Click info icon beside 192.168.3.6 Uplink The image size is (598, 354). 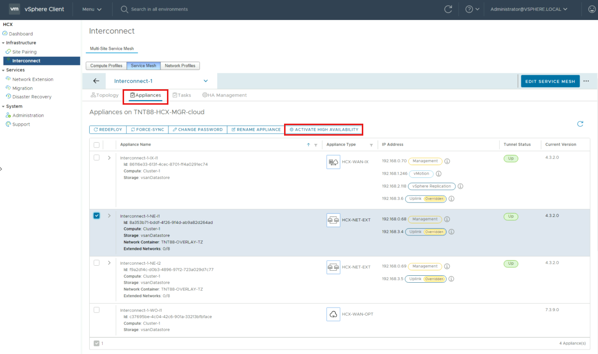(x=451, y=199)
